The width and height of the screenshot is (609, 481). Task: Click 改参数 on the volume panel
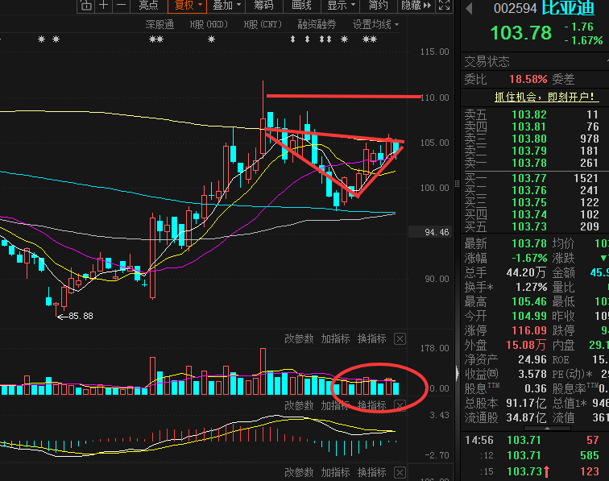(299, 339)
